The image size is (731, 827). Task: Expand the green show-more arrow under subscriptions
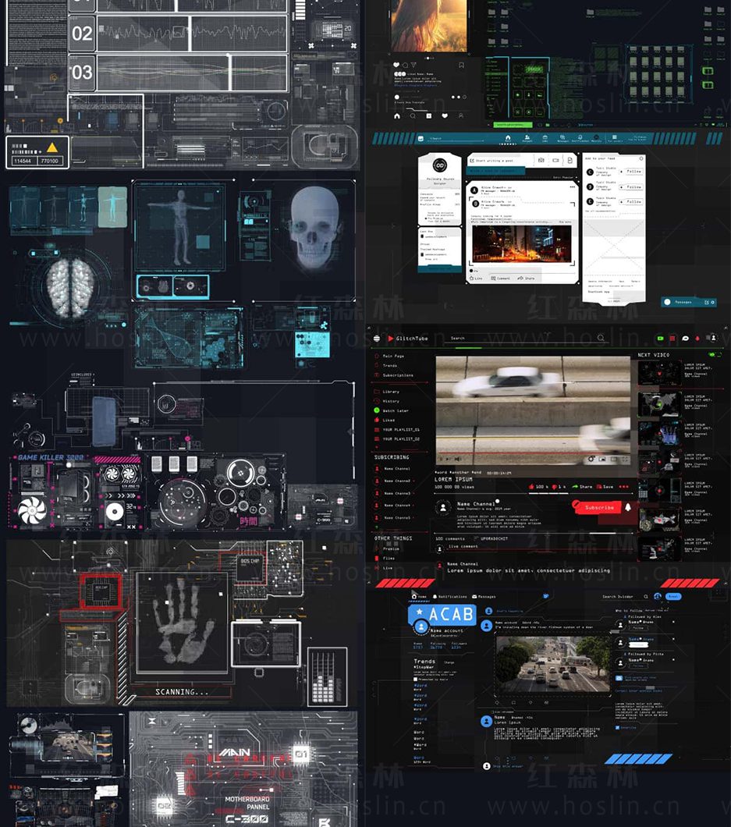377,527
